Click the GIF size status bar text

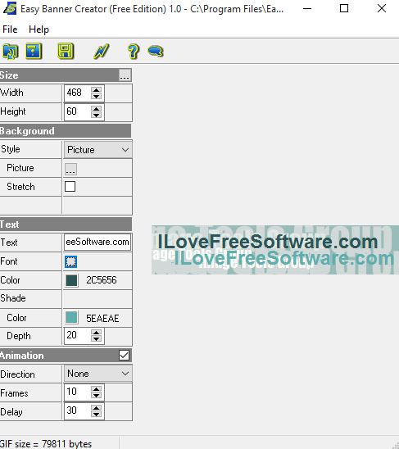pyautogui.click(x=46, y=444)
